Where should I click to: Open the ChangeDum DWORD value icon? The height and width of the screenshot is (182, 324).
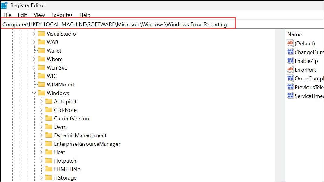coord(290,52)
